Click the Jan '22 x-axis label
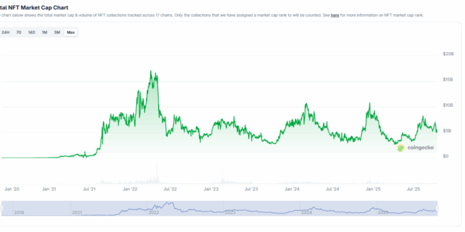Viewport: 465px width, 232px height. [130, 189]
